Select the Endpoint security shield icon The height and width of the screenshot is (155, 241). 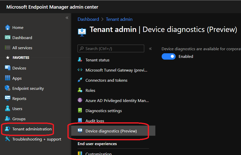click(8, 88)
